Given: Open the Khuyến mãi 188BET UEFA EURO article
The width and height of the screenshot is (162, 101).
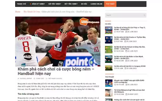Looking at the screenshot, I should click(129, 81).
